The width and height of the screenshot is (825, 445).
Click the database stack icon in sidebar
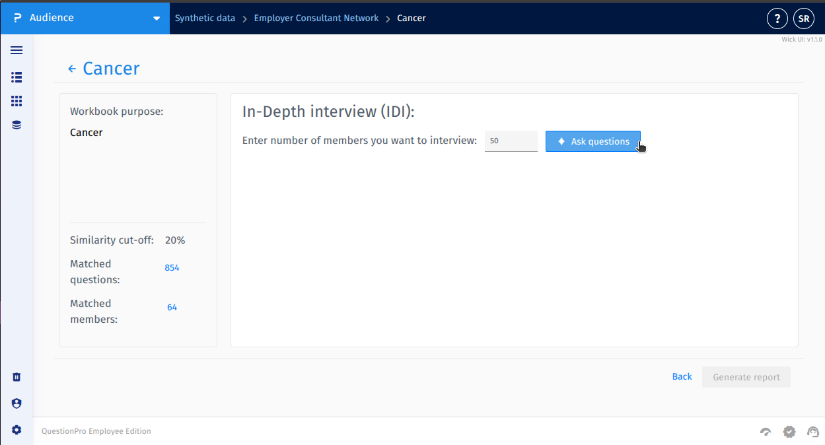click(17, 125)
